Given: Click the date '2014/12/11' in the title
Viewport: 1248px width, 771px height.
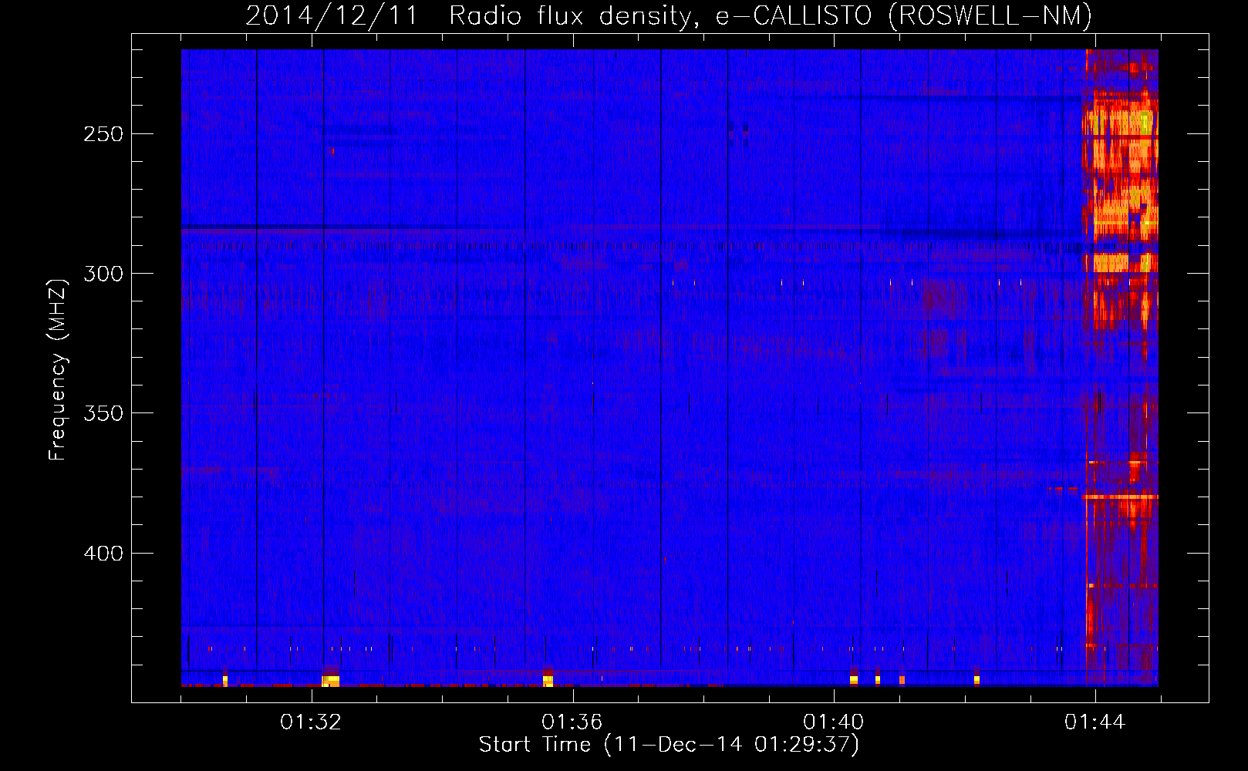Looking at the screenshot, I should click(x=332, y=15).
